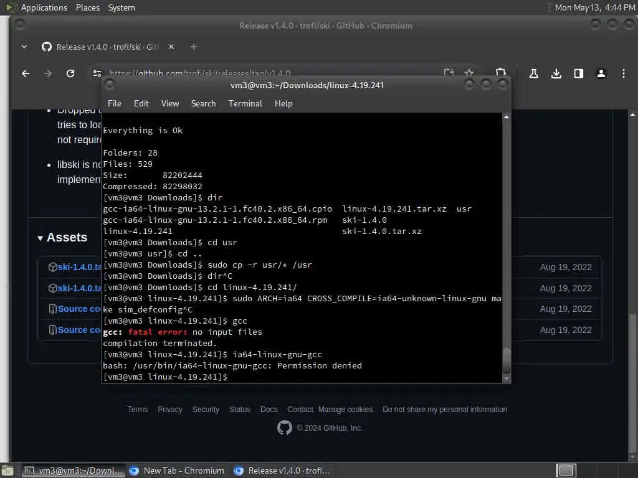Open GitHub Security footer link
The width and height of the screenshot is (638, 478).
point(206,410)
